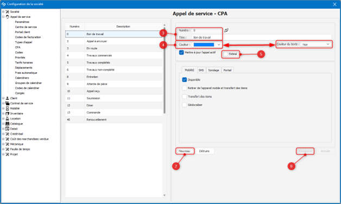Expand the Mobilité tree node

coord(3,109)
